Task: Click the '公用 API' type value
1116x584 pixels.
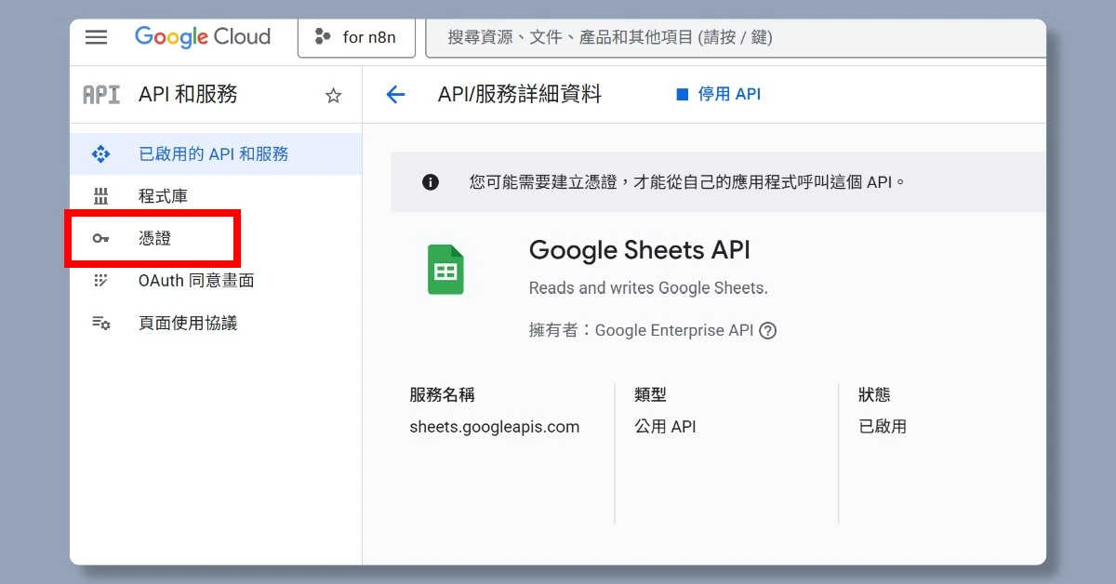Action: 665,428
